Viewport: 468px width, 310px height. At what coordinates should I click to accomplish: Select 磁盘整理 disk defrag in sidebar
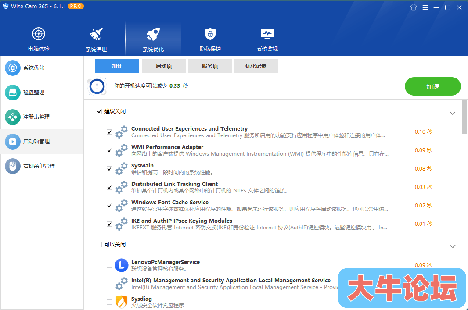pyautogui.click(x=42, y=93)
